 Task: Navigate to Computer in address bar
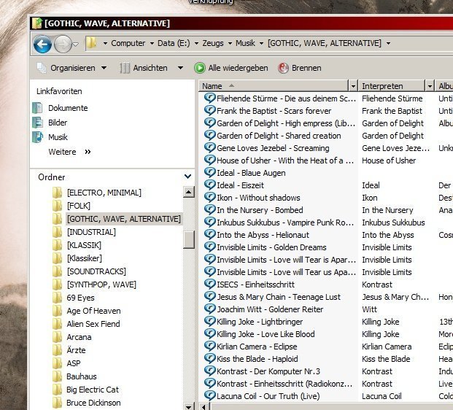point(128,43)
